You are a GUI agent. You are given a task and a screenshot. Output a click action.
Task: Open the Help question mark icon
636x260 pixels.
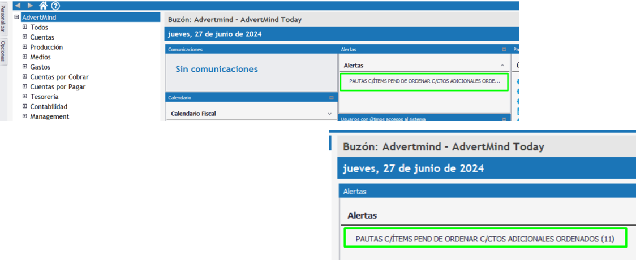click(x=55, y=6)
